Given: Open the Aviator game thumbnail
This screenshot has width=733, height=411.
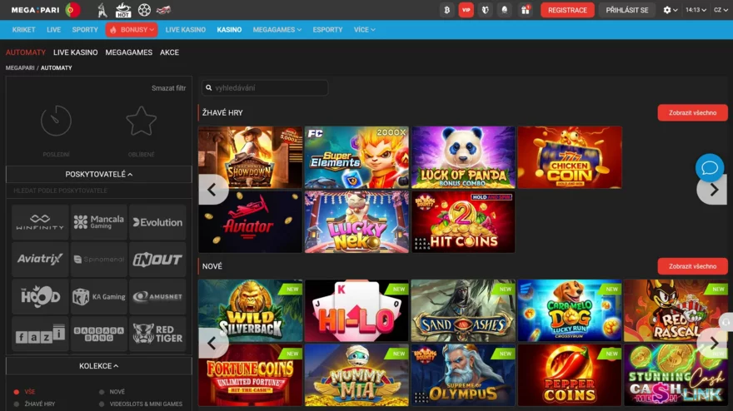Looking at the screenshot, I should pos(250,222).
